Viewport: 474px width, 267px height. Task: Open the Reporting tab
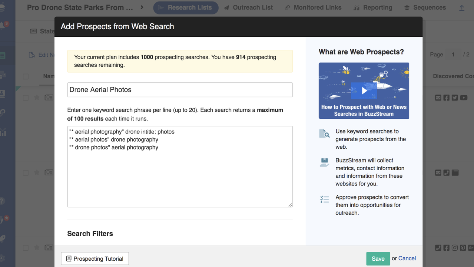pyautogui.click(x=372, y=7)
